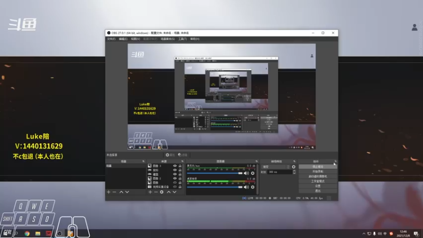Open the notification center in the taskbar
The image size is (423, 238).
416,233
